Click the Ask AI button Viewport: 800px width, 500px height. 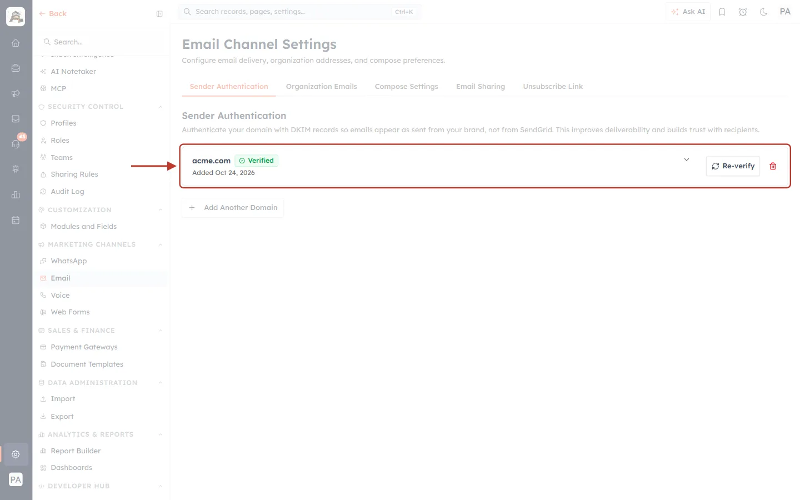[688, 12]
